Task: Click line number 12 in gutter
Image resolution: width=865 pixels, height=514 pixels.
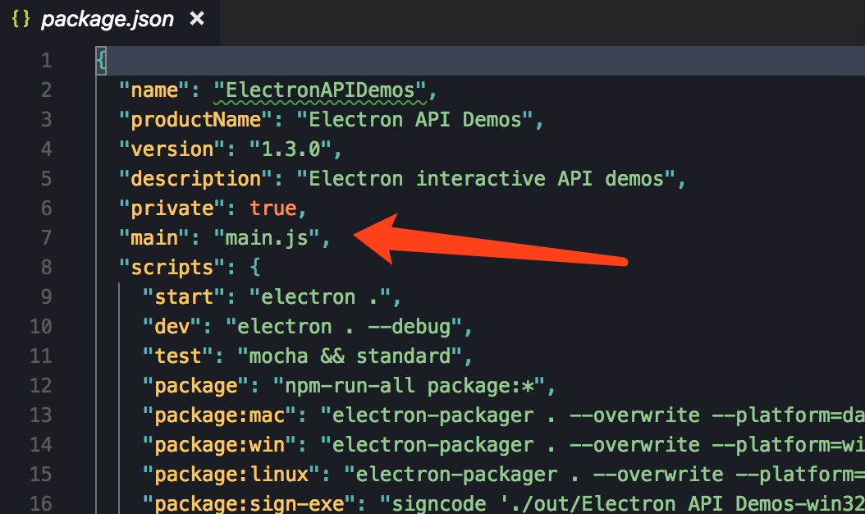Action: (41, 385)
